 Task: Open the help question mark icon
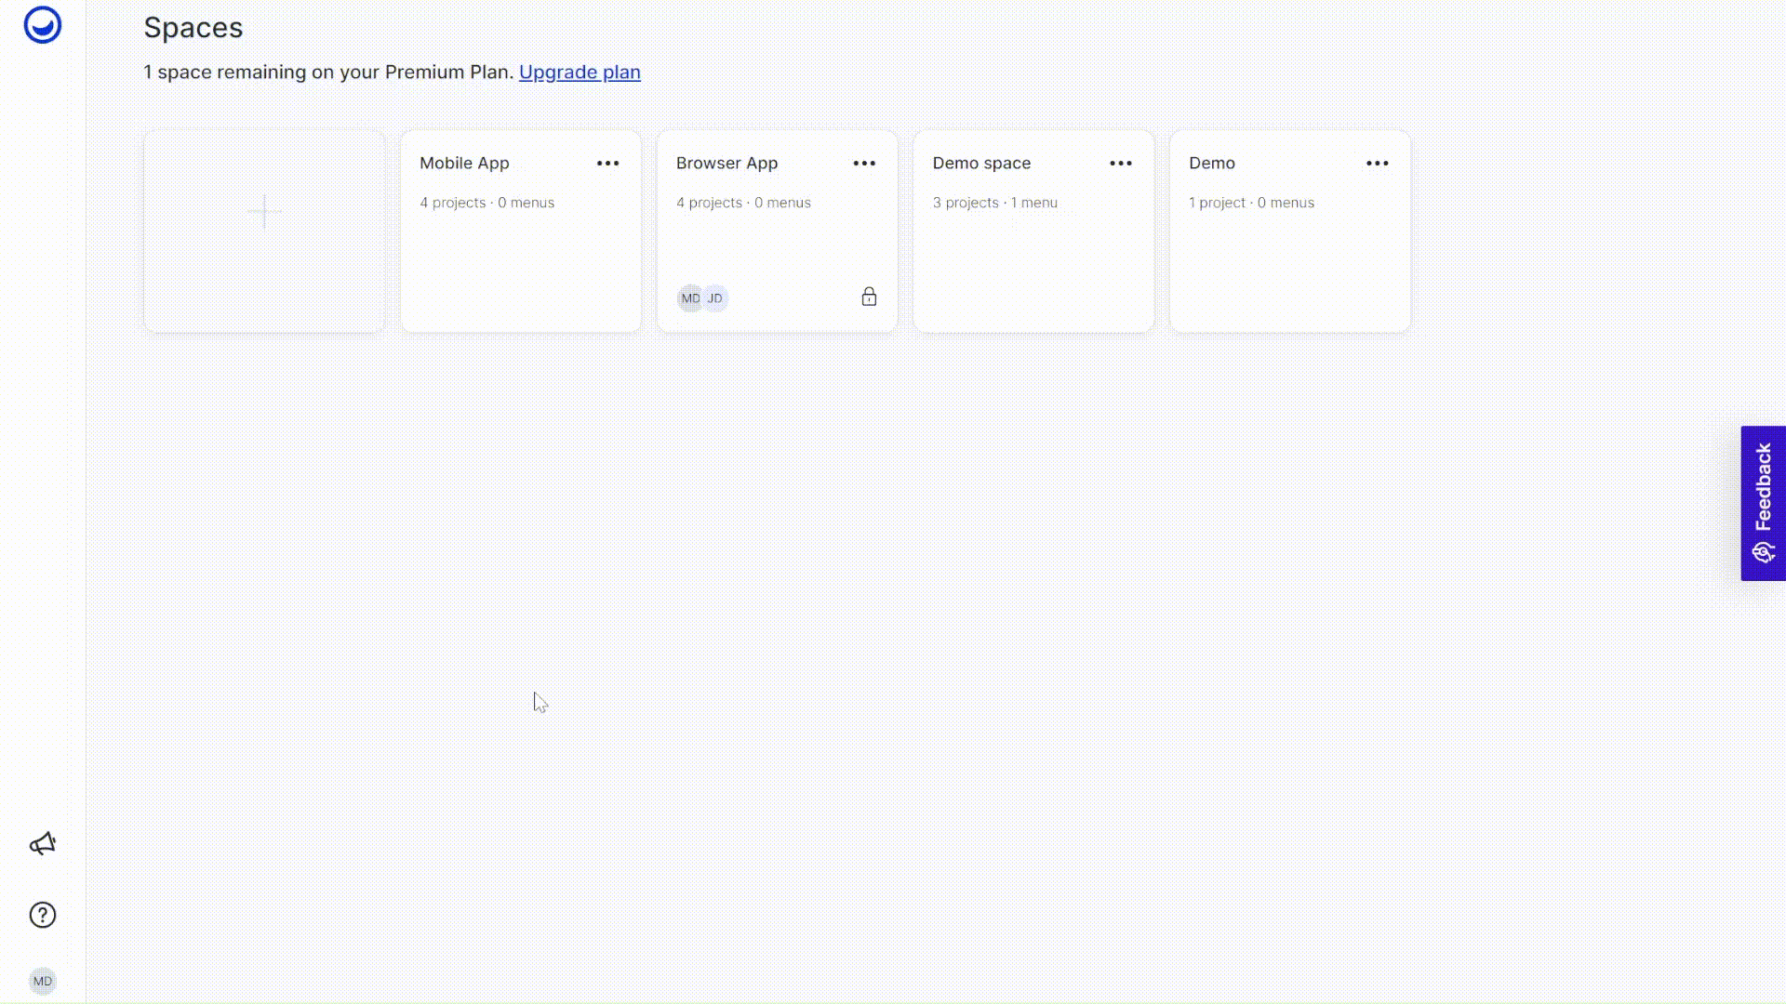click(43, 915)
